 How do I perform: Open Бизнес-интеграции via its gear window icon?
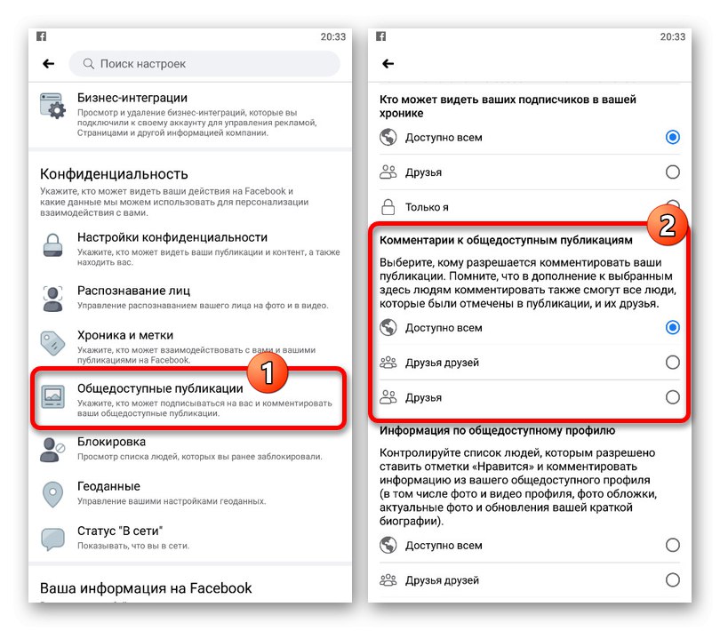pos(52,106)
